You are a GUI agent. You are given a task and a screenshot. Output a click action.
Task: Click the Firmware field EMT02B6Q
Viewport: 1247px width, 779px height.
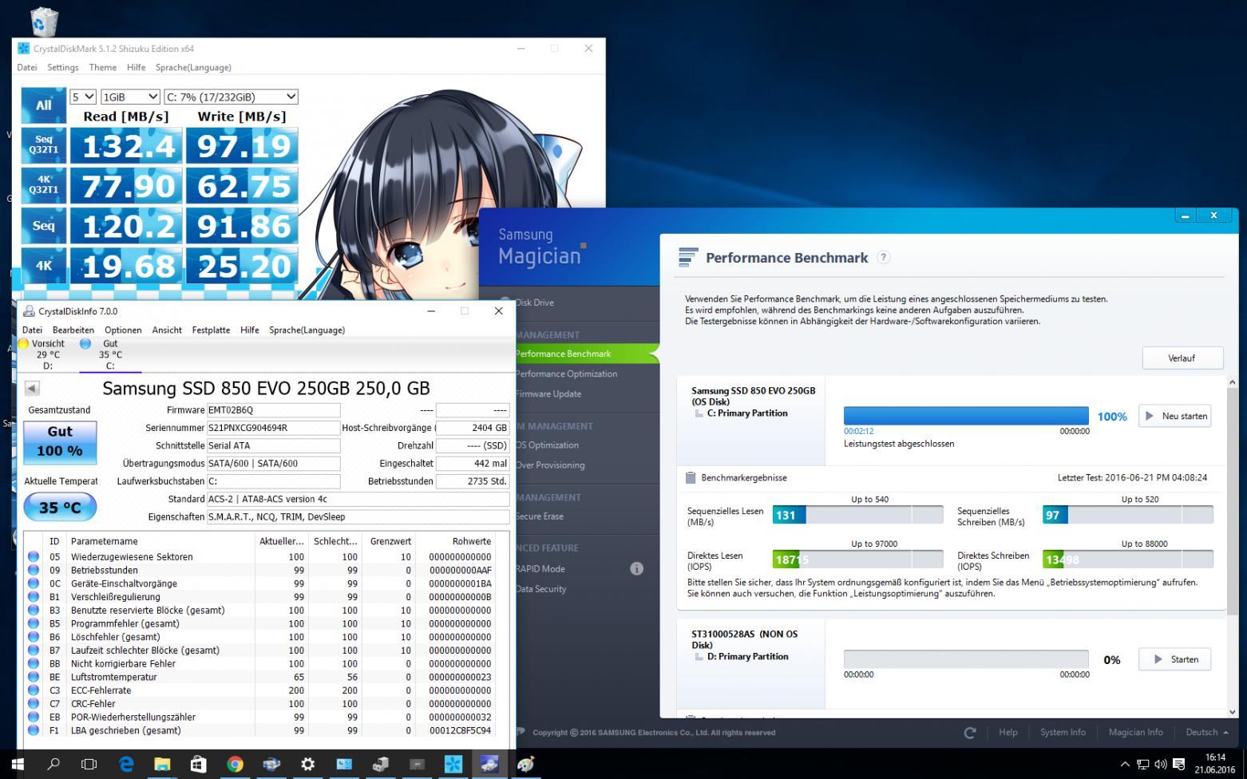[x=273, y=409]
